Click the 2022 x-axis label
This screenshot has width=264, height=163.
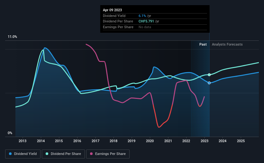[186, 141]
